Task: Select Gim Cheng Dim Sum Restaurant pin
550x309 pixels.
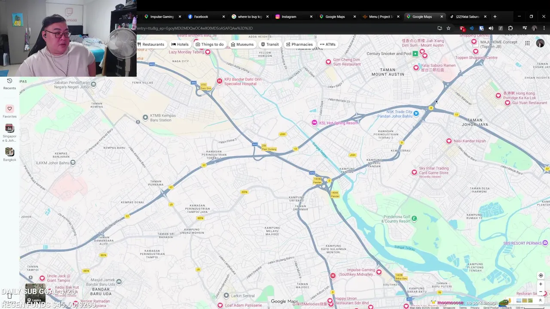Action: [x=328, y=62]
